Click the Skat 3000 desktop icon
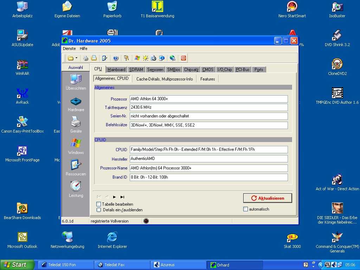This screenshot has height=270, width=360. [292, 240]
